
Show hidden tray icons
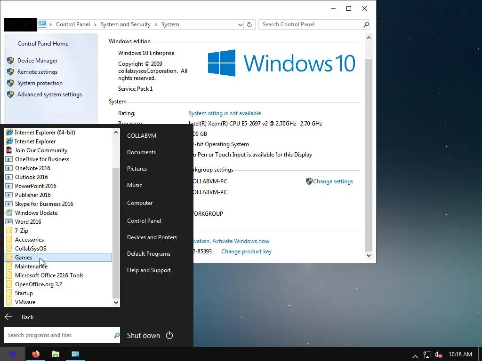click(x=415, y=356)
